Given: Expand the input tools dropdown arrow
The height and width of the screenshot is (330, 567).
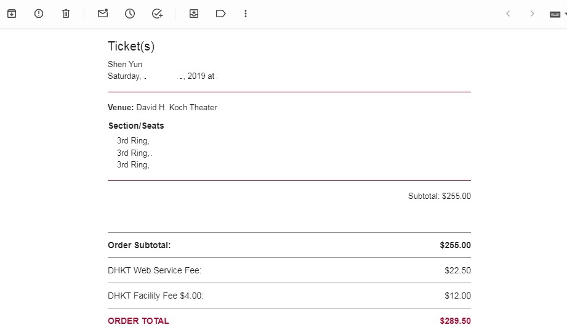Looking at the screenshot, I should [x=565, y=14].
